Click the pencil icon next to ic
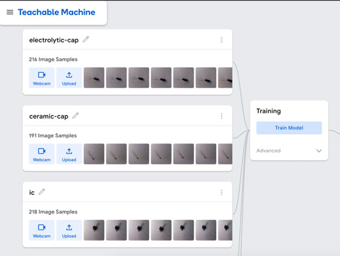The height and width of the screenshot is (256, 340). coord(41,192)
